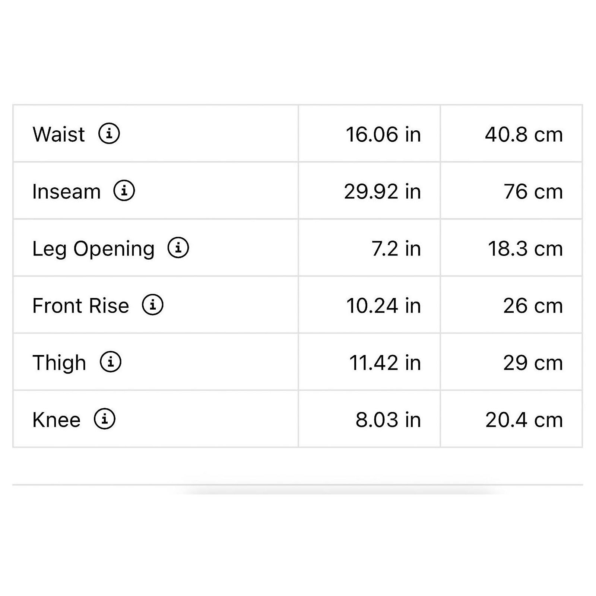Screen dimensions: 596x596
Task: Click the Leg Opening label
Action: click(93, 249)
